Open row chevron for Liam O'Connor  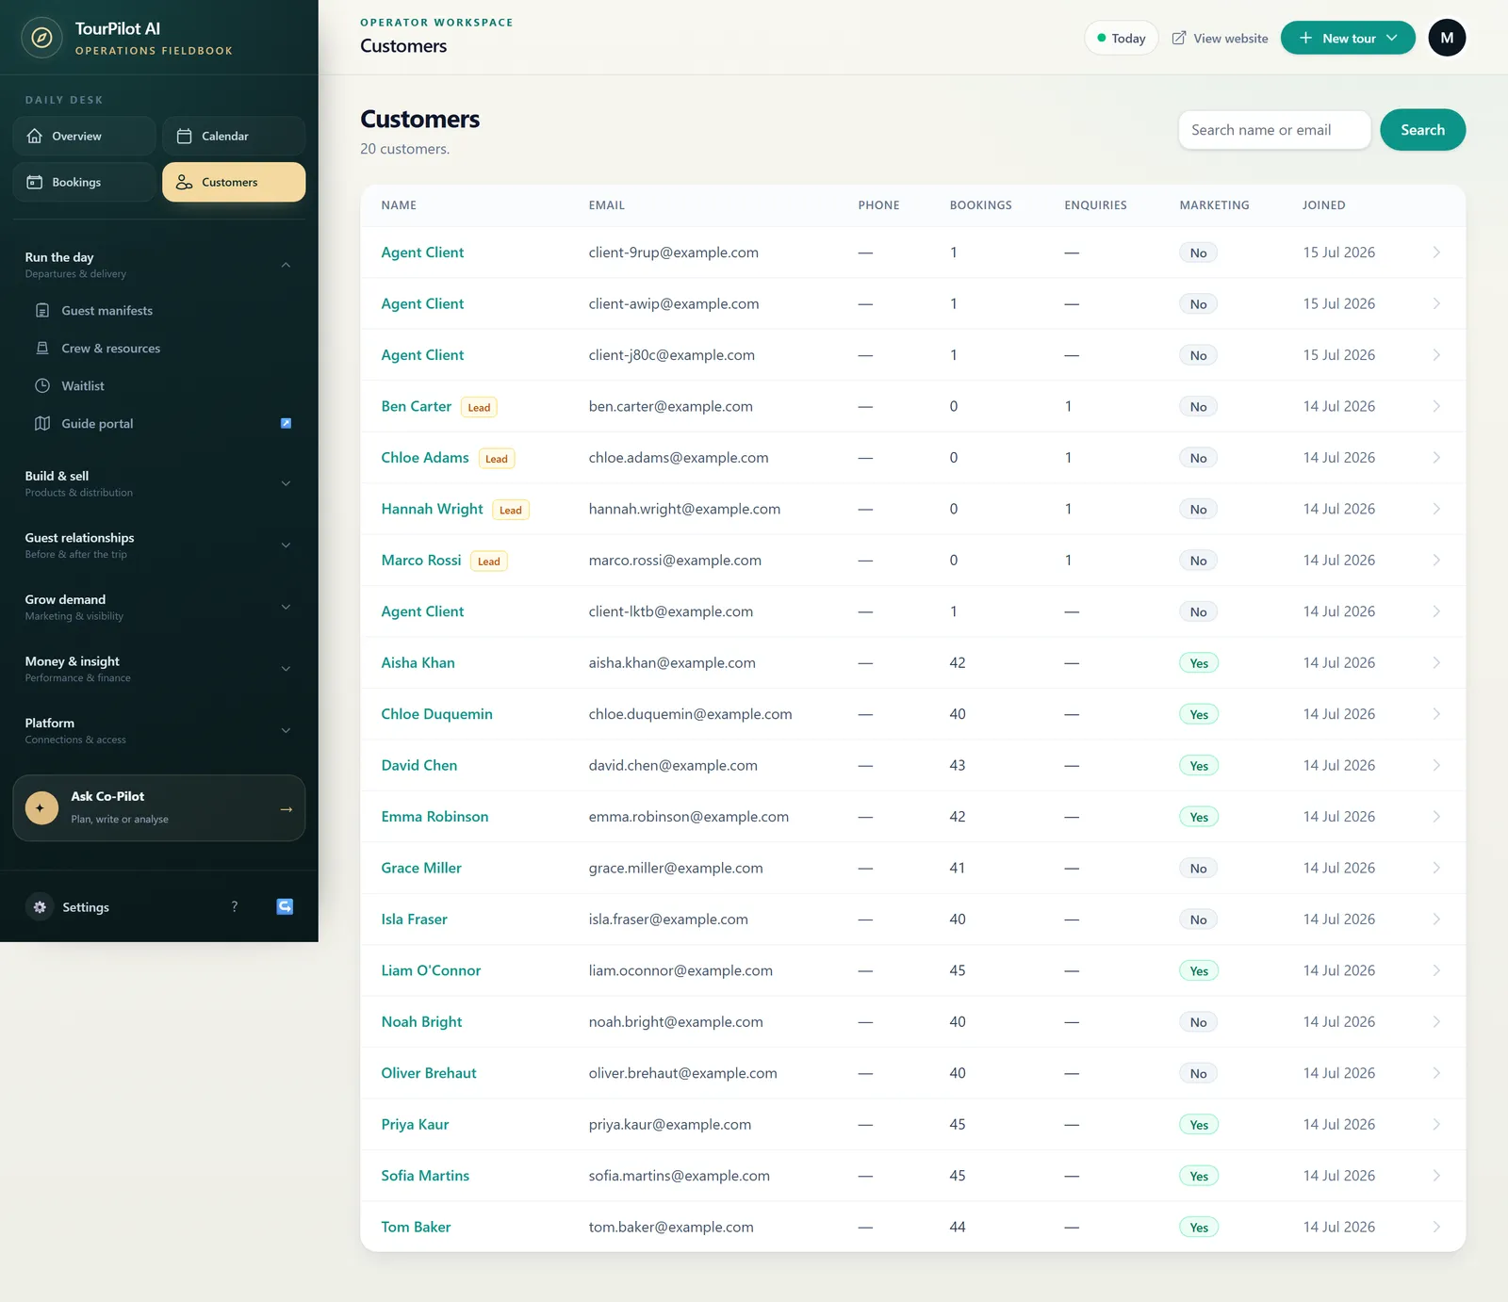(1436, 970)
